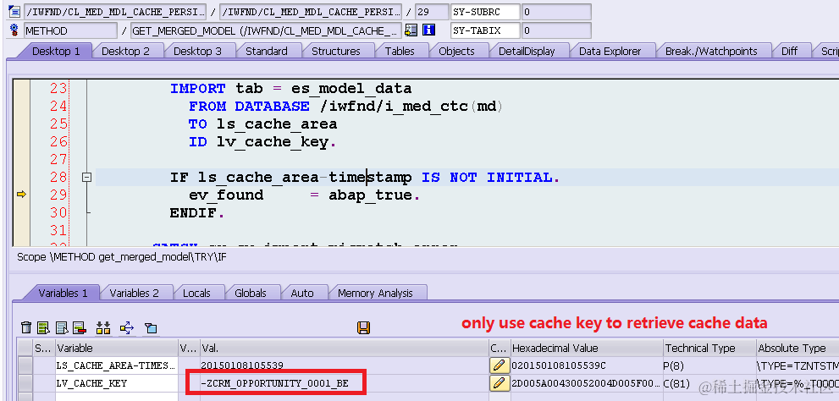
Task: Open the Diff tab
Action: point(789,52)
